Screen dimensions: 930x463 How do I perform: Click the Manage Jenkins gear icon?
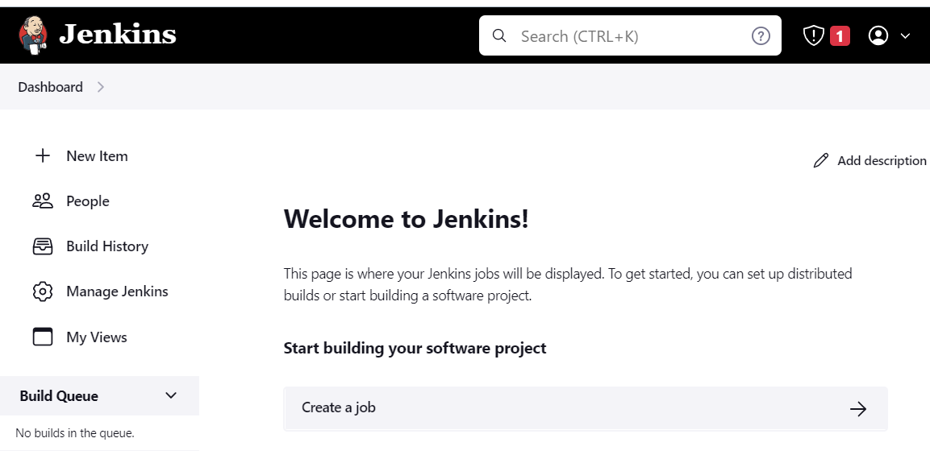43,291
